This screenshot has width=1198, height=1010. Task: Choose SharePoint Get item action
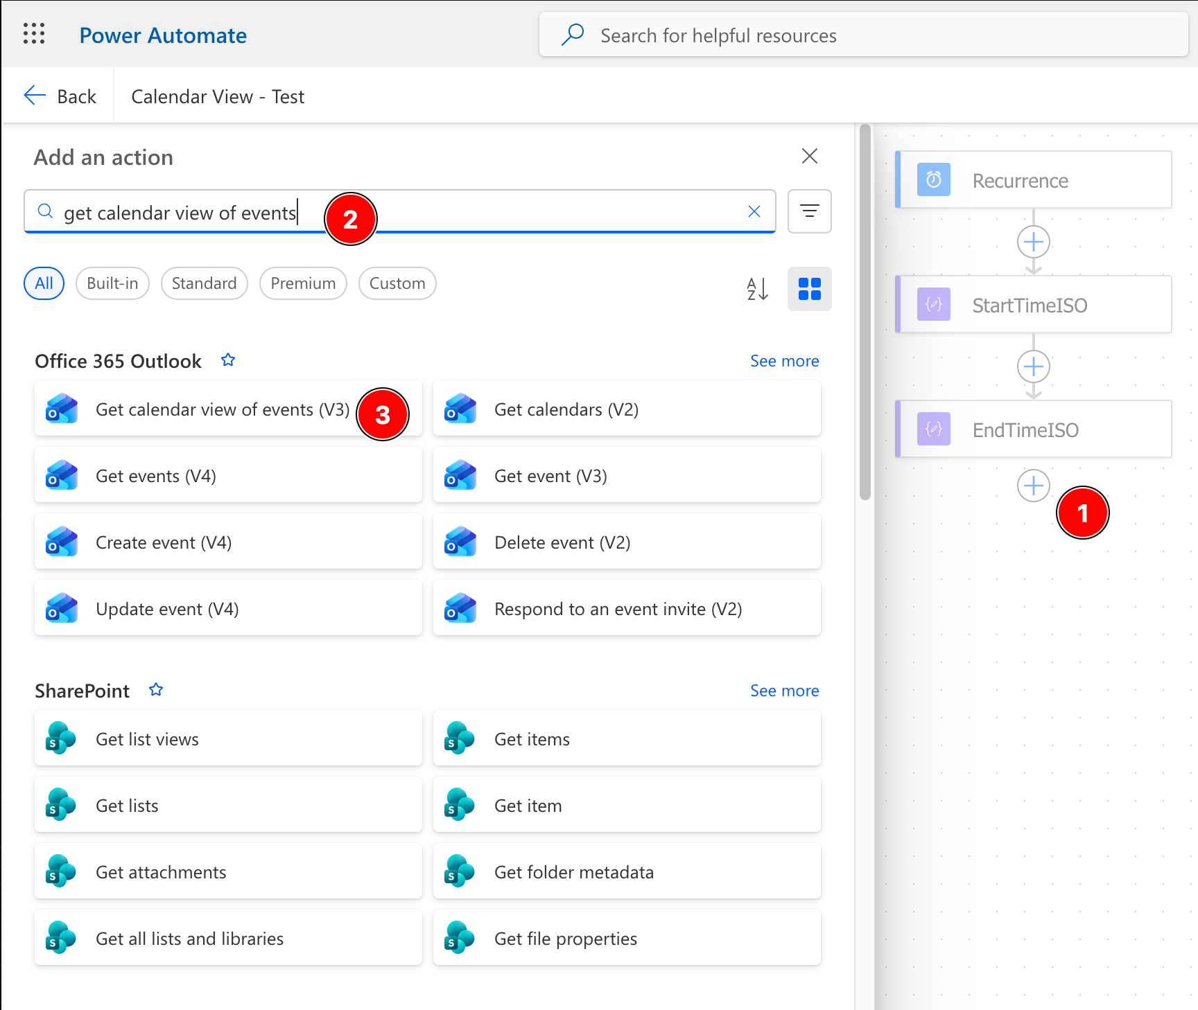627,805
